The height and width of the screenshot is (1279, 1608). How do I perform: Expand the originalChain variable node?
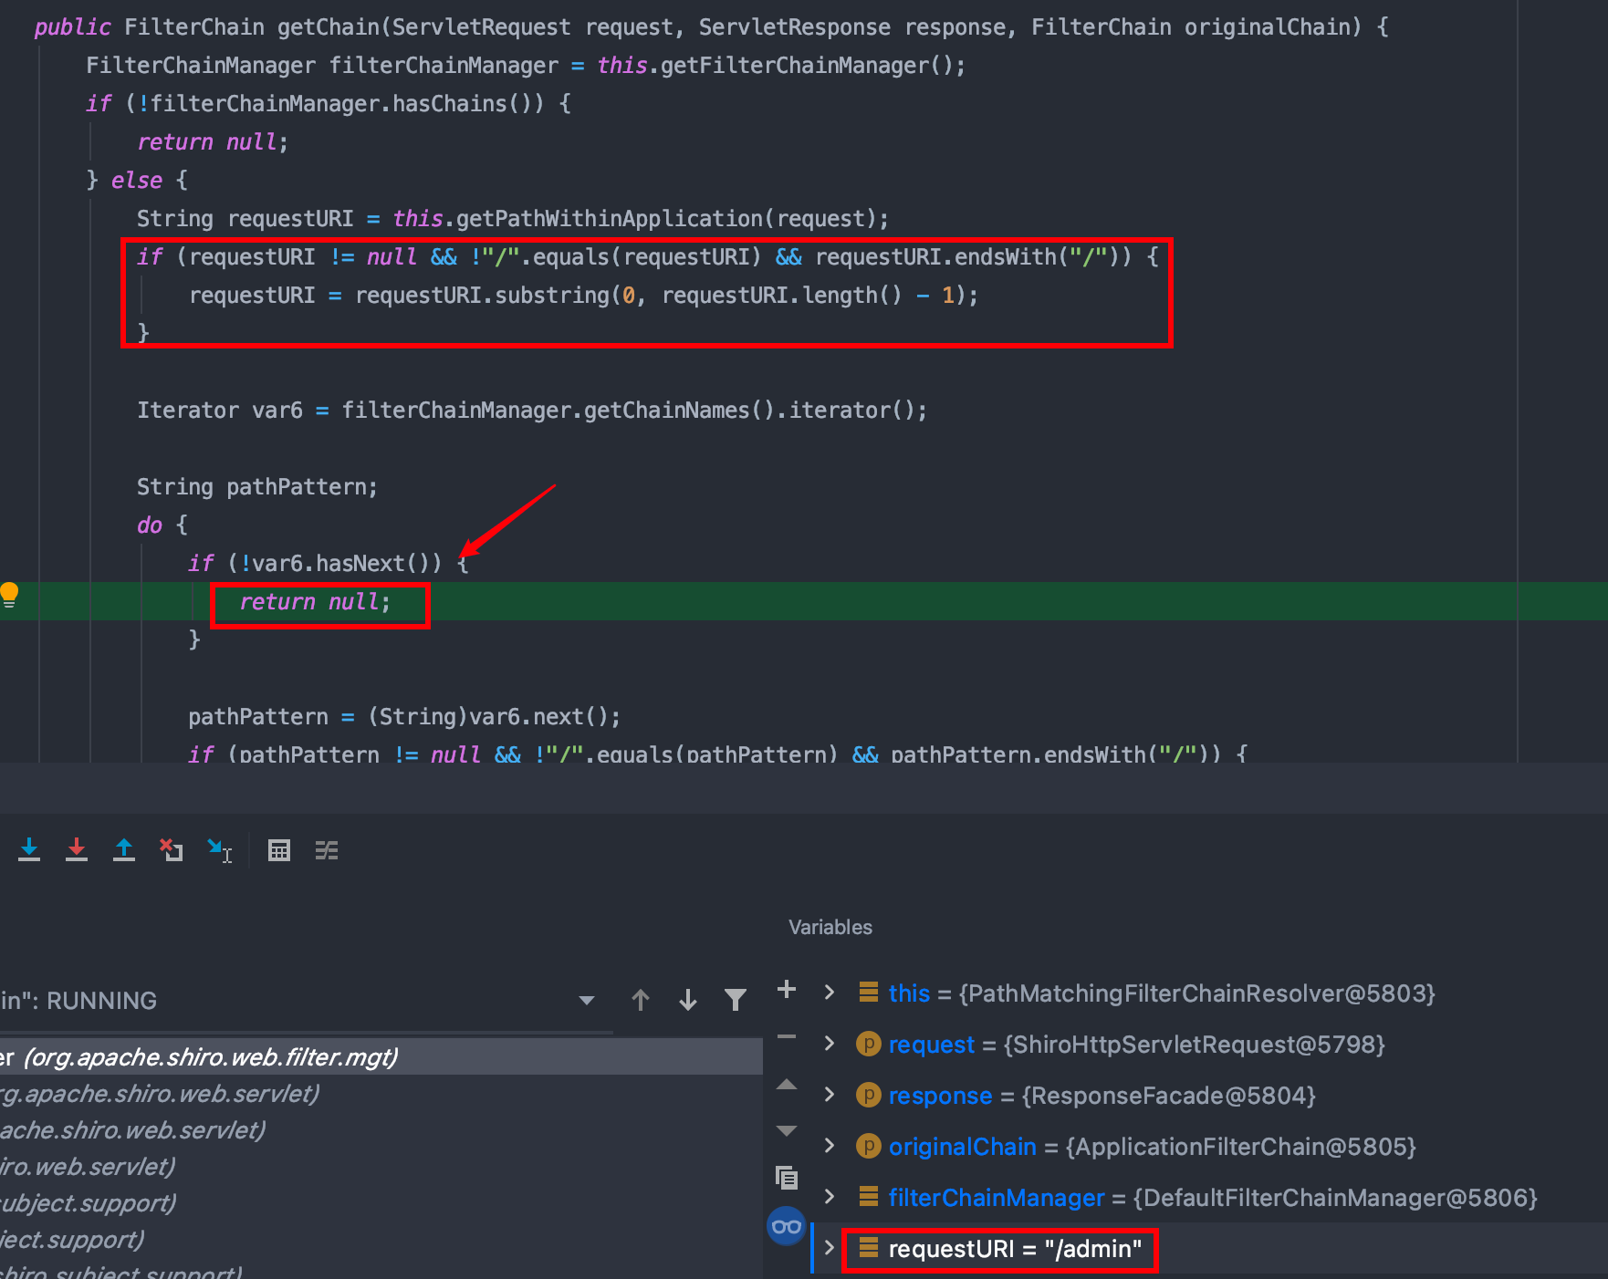coord(830,1146)
